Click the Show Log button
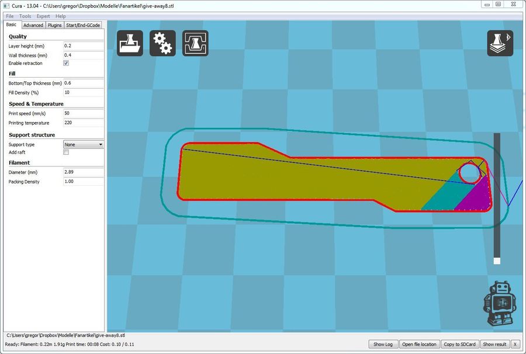526x354 pixels. pyautogui.click(x=383, y=344)
